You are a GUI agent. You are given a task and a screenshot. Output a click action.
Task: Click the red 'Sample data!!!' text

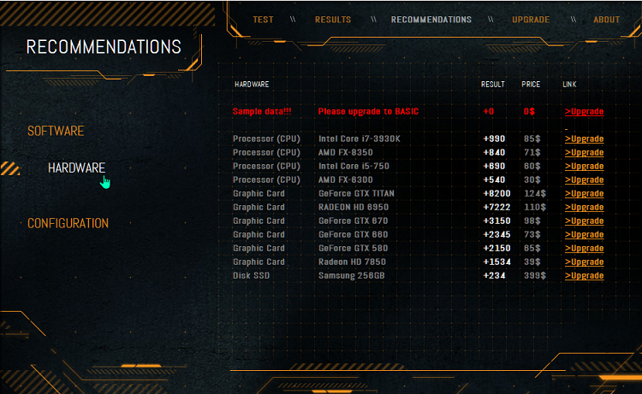[x=262, y=111]
